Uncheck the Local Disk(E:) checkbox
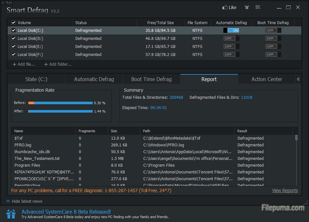 14,46
